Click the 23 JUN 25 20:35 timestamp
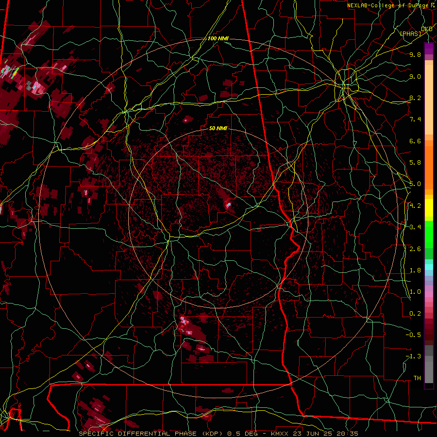Image resolution: width=437 pixels, height=437 pixels. click(327, 434)
